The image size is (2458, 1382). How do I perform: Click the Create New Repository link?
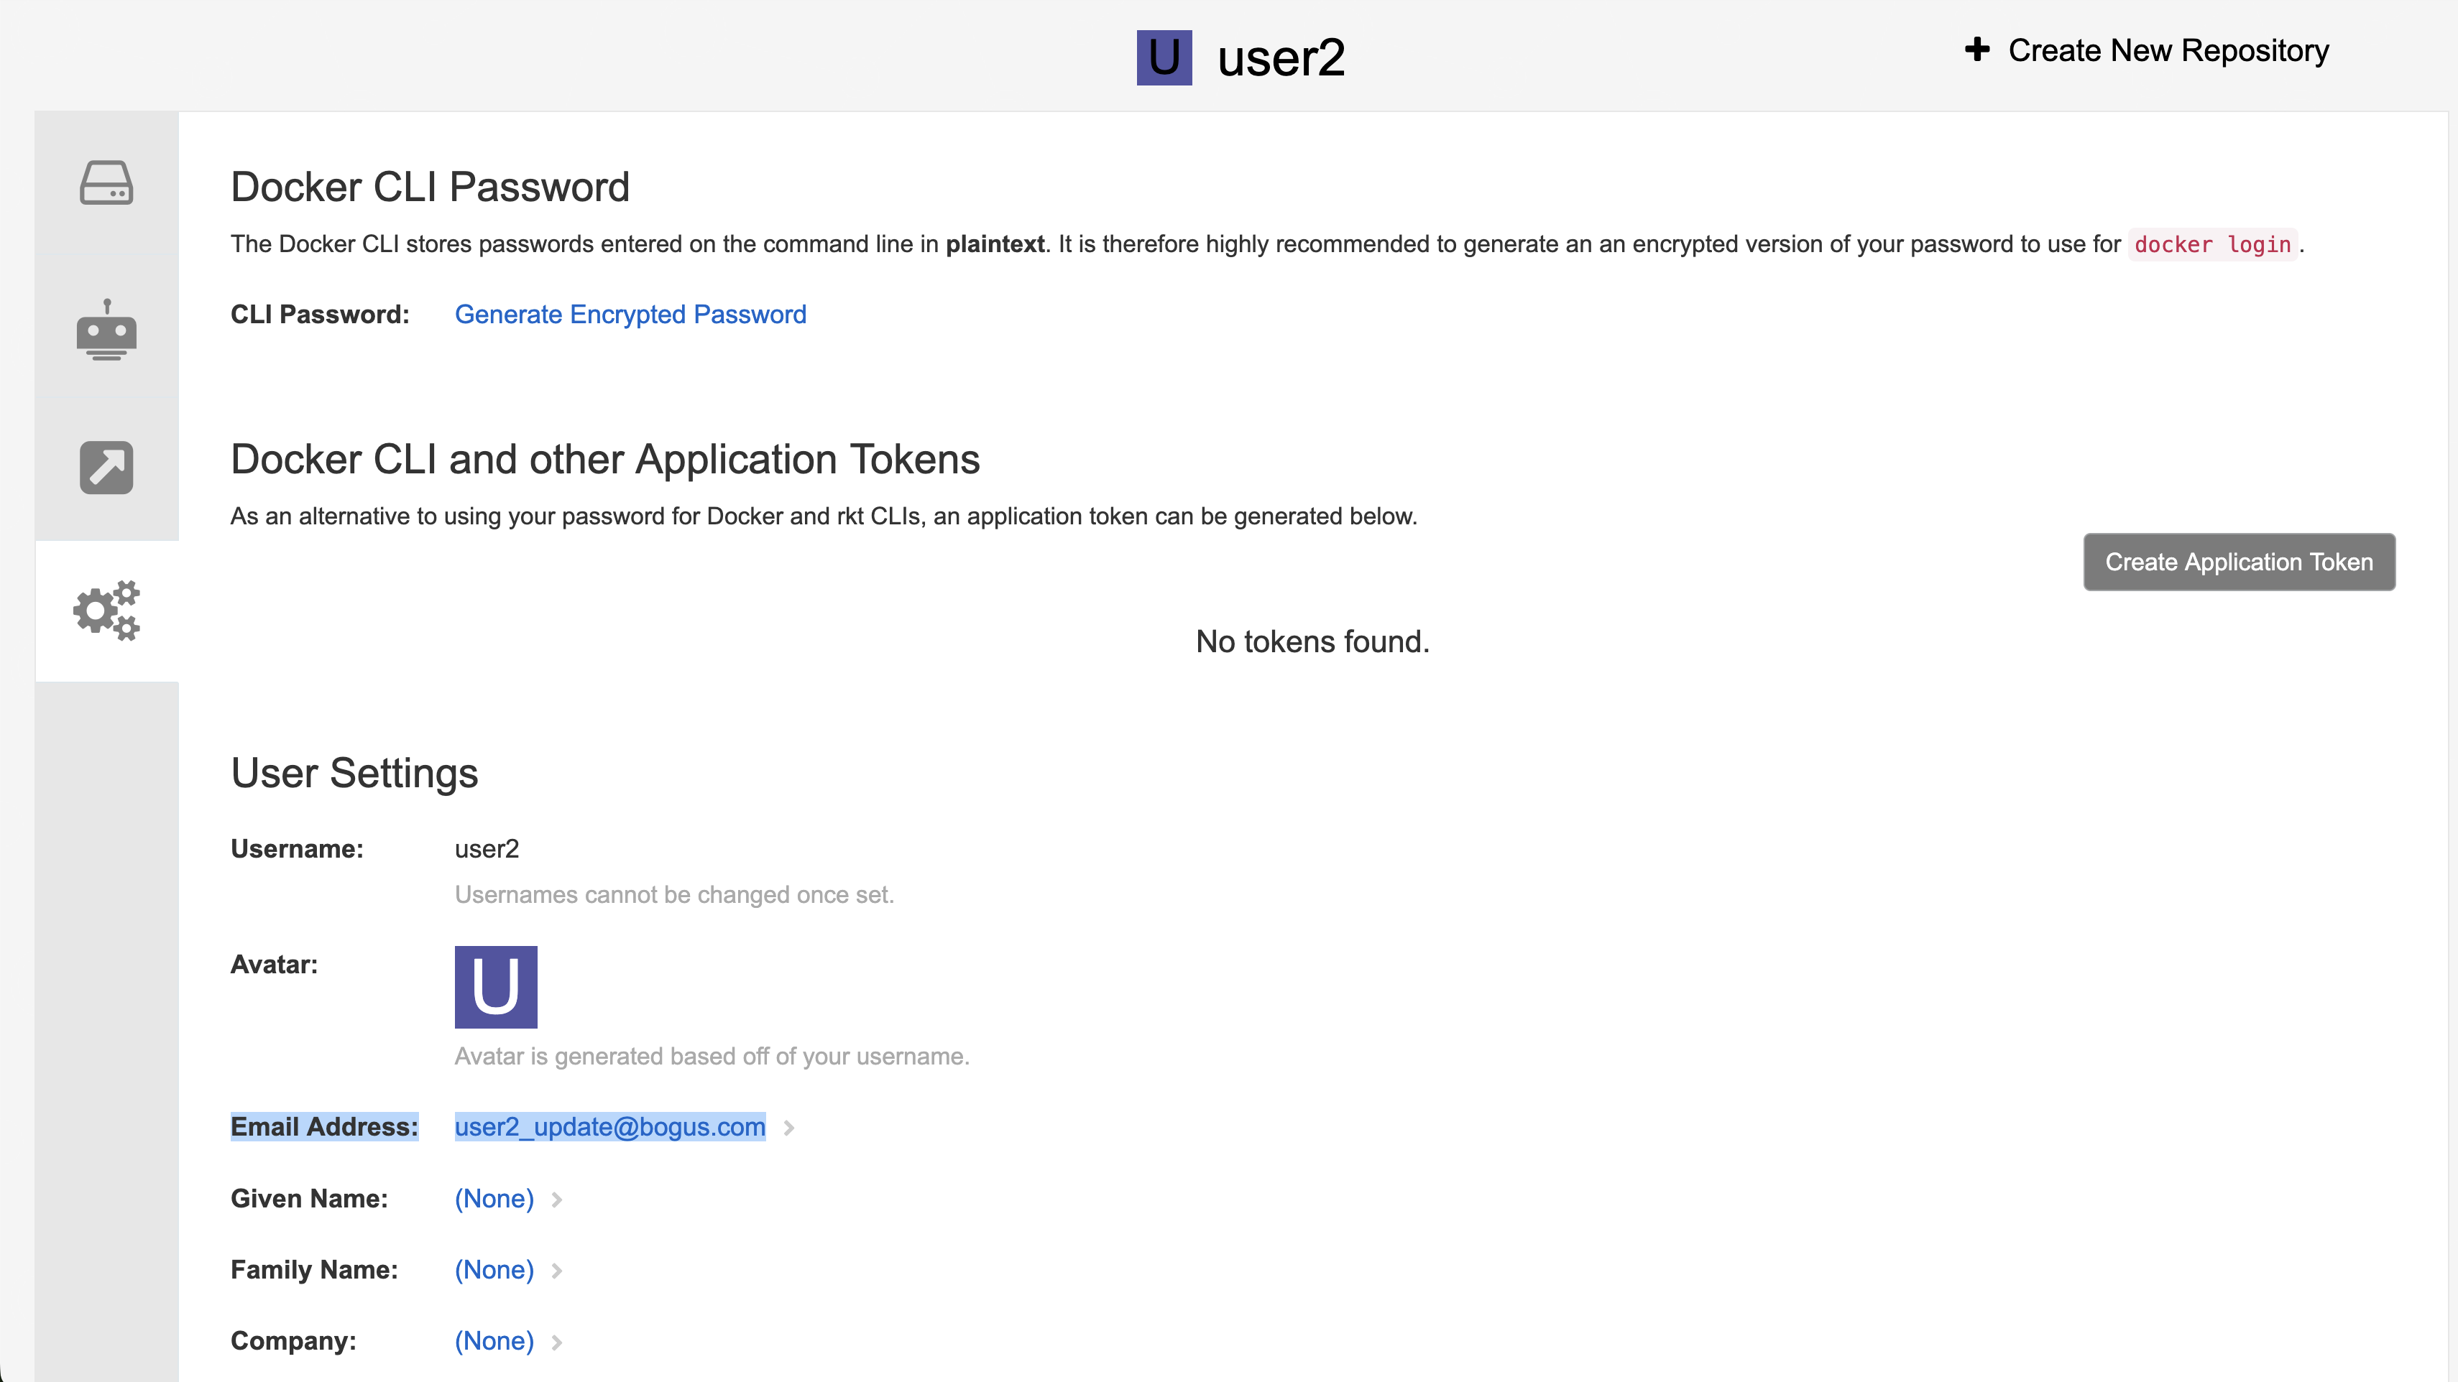[x=2168, y=50]
